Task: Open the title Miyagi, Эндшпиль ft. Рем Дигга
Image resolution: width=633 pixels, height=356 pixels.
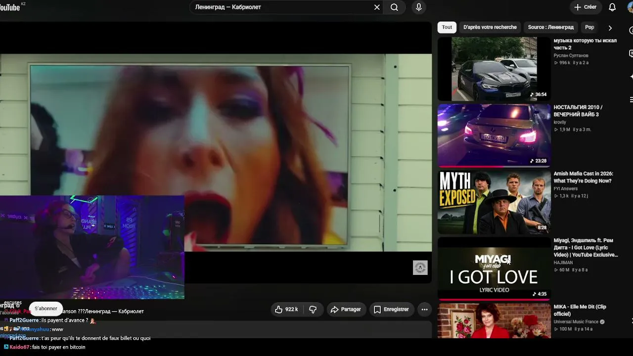Action: 586,248
